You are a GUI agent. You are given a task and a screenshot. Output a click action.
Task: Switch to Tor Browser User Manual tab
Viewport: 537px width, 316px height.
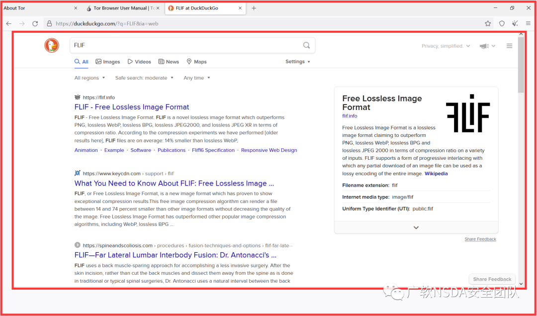pyautogui.click(x=123, y=8)
